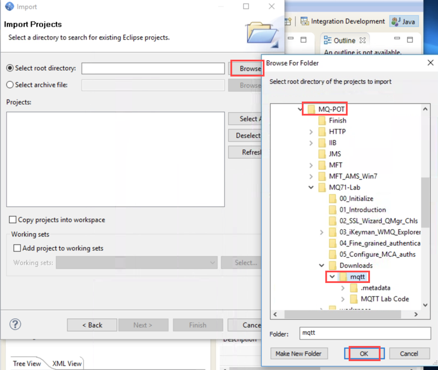Select the .metadata folder
This screenshot has height=370, width=438.
click(376, 288)
